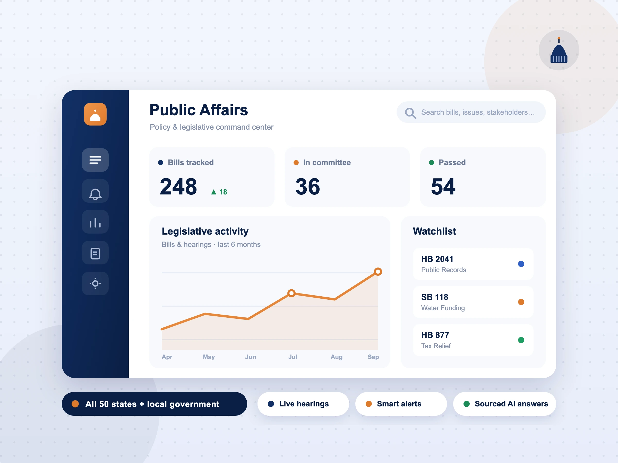The height and width of the screenshot is (463, 618).
Task: Select the Jul data point on chart
Action: tap(291, 293)
